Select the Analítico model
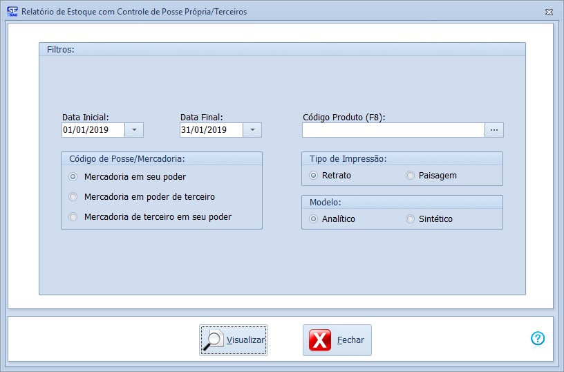The height and width of the screenshot is (372, 564). 314,219
